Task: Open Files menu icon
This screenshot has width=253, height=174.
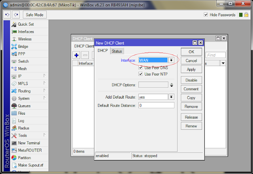Action: coord(14,113)
